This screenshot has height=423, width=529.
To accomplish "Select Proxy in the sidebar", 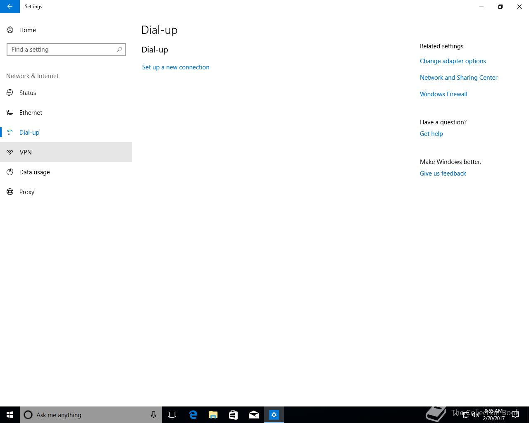I will (66, 192).
